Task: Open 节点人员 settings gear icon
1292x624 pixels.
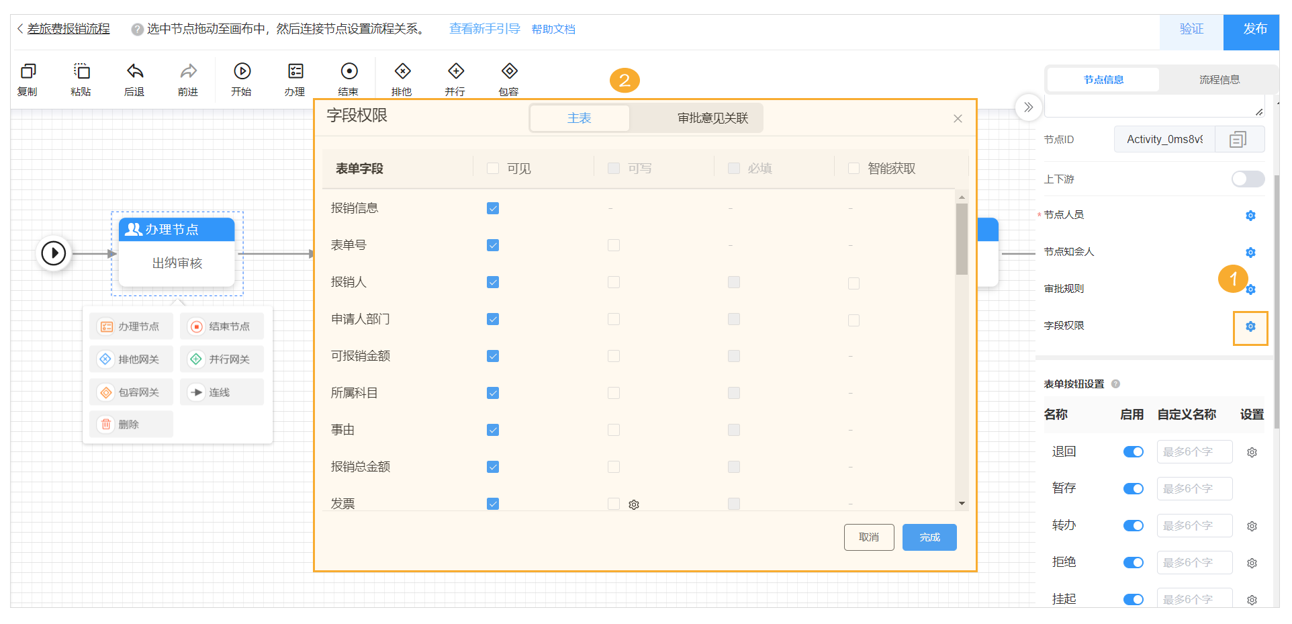Action: pyautogui.click(x=1250, y=216)
